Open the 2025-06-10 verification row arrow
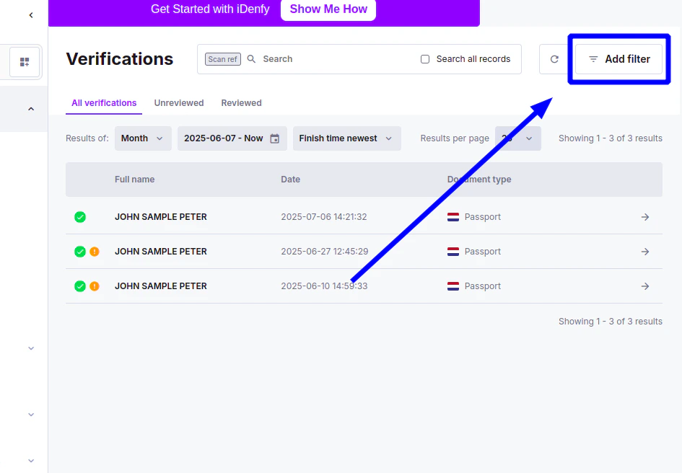The image size is (682, 473). pos(645,286)
